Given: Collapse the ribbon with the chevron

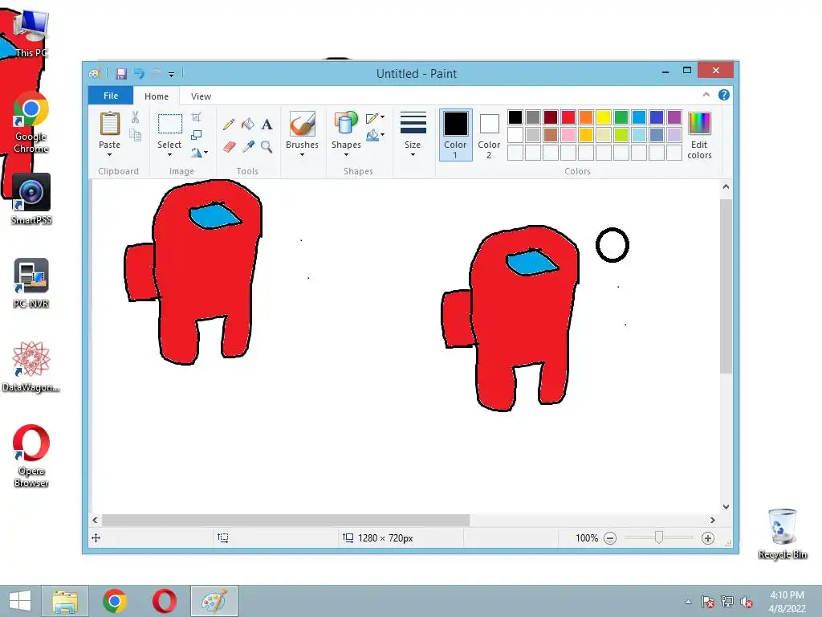Looking at the screenshot, I should [706, 95].
